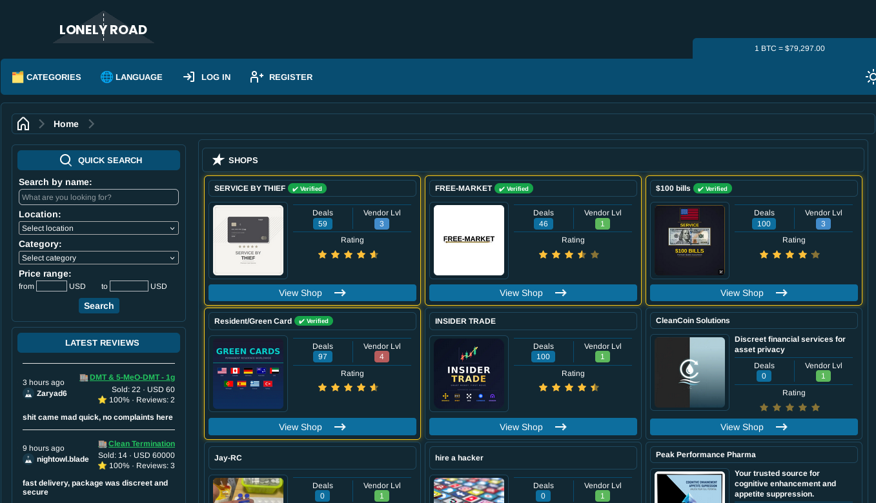This screenshot has height=503, width=876.
Task: Open the Select location dropdown
Action: (99, 228)
